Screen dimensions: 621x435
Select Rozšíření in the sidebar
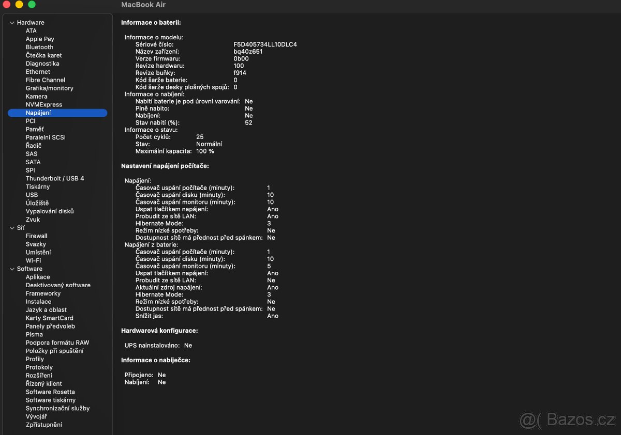pyautogui.click(x=39, y=376)
